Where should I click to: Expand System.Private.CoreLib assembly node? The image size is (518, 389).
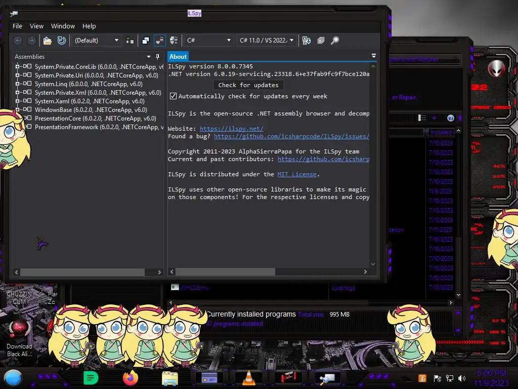coord(17,66)
